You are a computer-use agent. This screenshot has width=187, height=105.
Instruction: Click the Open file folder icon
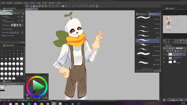[x=34, y=6]
